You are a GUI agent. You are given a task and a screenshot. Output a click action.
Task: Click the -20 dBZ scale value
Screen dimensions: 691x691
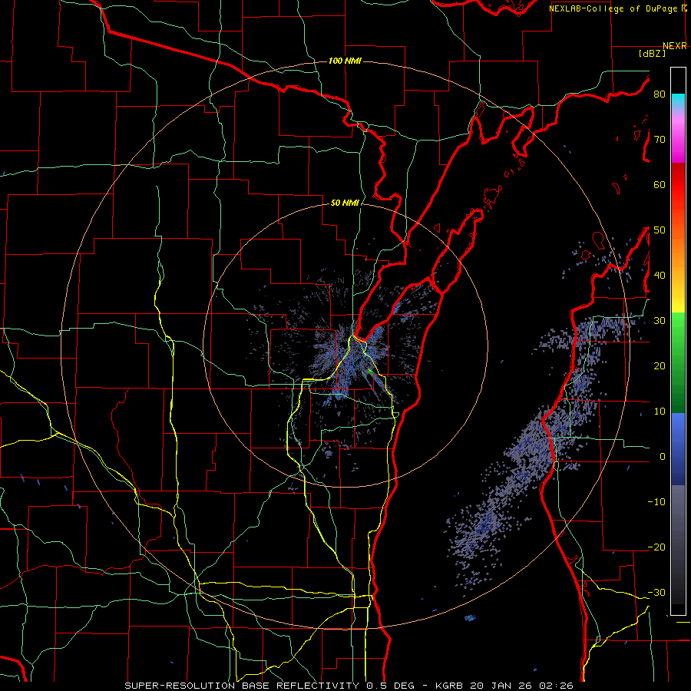(656, 547)
